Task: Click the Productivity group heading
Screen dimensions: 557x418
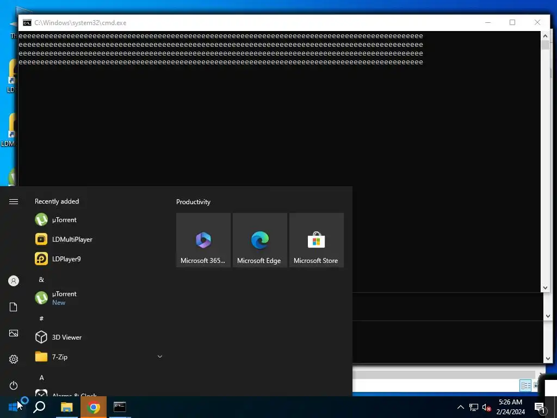Action: click(x=193, y=202)
